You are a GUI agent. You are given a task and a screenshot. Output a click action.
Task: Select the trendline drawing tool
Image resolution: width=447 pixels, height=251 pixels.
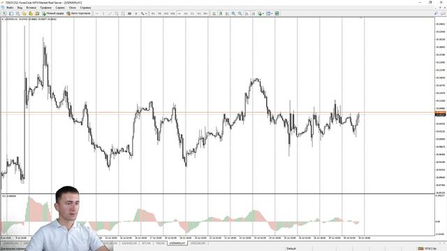(110, 13)
